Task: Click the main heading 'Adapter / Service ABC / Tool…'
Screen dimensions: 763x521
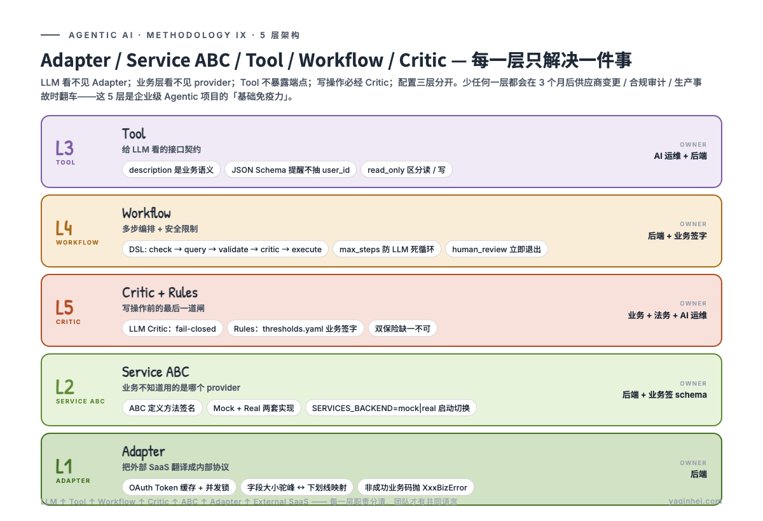Action: coord(336,60)
